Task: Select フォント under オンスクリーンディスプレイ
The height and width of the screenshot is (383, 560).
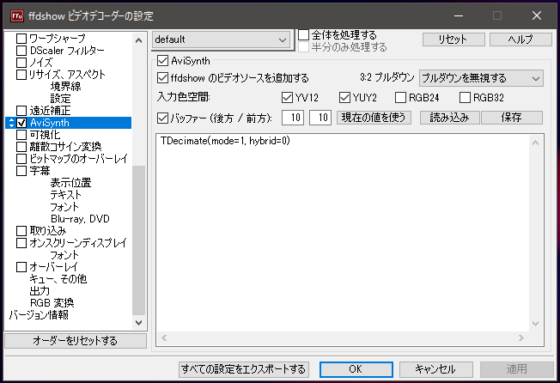Action: click(64, 255)
